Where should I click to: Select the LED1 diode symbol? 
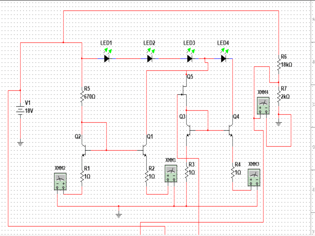click(x=106, y=58)
